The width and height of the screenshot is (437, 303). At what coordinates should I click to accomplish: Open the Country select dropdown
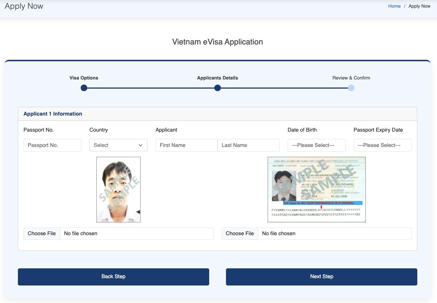118,145
